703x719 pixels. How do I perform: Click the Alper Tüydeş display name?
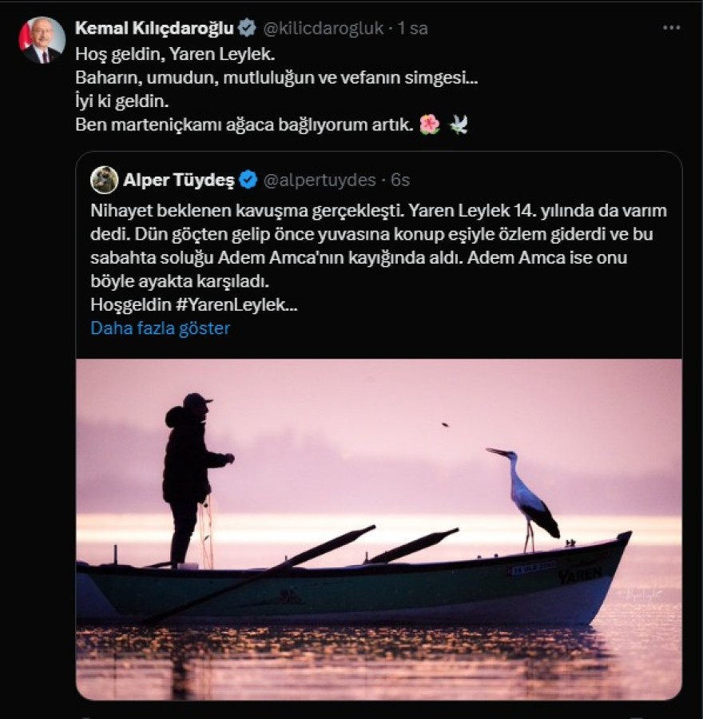[x=178, y=180]
